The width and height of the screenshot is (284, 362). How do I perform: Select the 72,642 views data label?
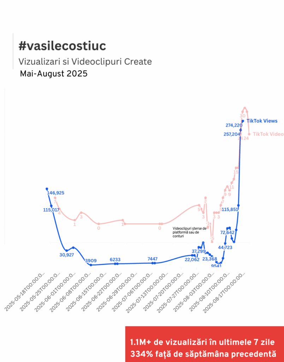tap(227, 233)
